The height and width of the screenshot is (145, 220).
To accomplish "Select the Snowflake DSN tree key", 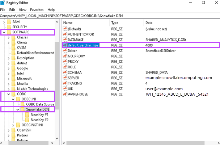I will [x=38, y=109].
